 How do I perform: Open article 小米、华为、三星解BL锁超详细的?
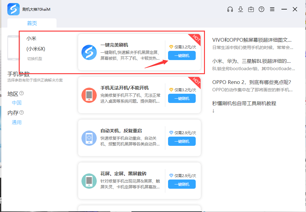click(x=251, y=61)
